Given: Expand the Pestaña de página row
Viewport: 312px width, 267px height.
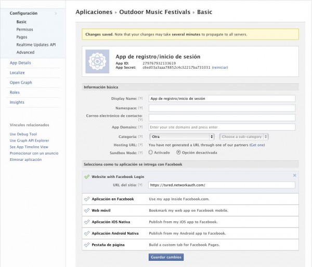Looking at the screenshot, I should coord(190,245).
